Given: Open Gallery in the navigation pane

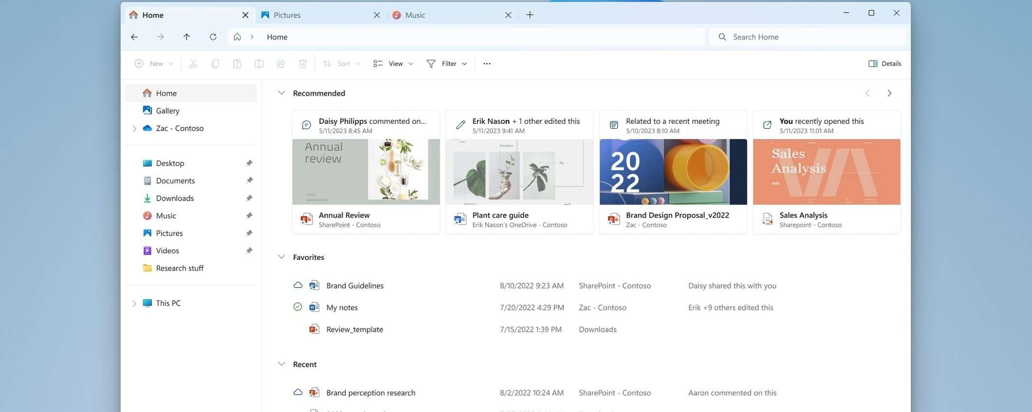Looking at the screenshot, I should click(167, 111).
